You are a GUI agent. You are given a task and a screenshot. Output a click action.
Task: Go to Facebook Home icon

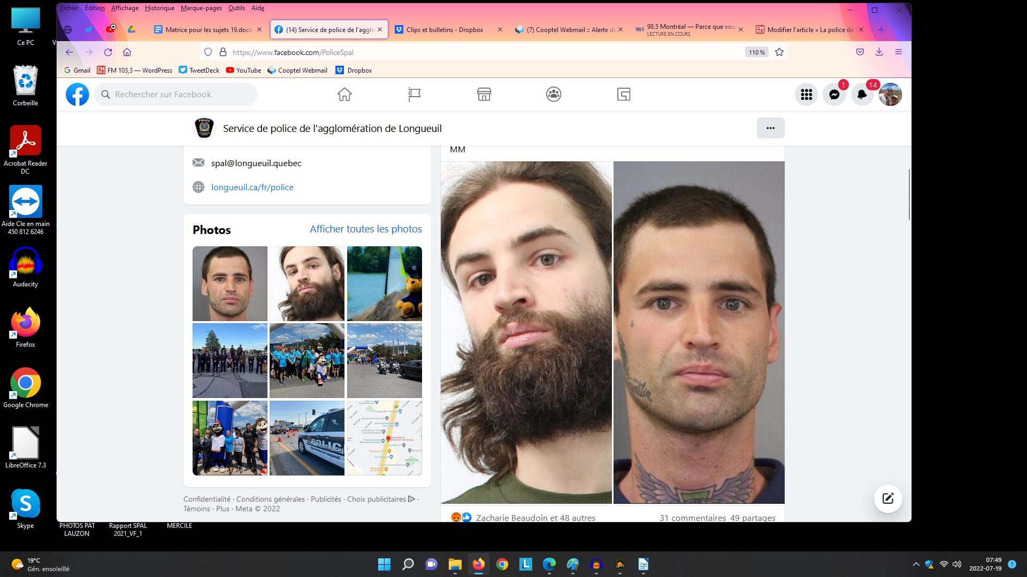click(x=344, y=95)
